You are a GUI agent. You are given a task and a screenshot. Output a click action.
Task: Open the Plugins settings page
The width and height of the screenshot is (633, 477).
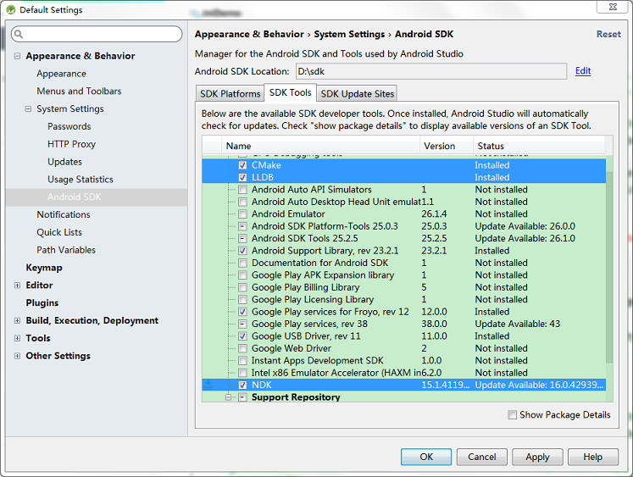42,302
